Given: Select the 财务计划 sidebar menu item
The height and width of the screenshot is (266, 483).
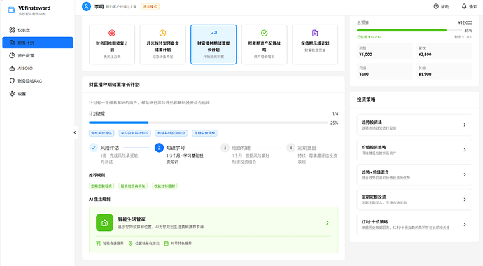Looking at the screenshot, I should point(38,43).
